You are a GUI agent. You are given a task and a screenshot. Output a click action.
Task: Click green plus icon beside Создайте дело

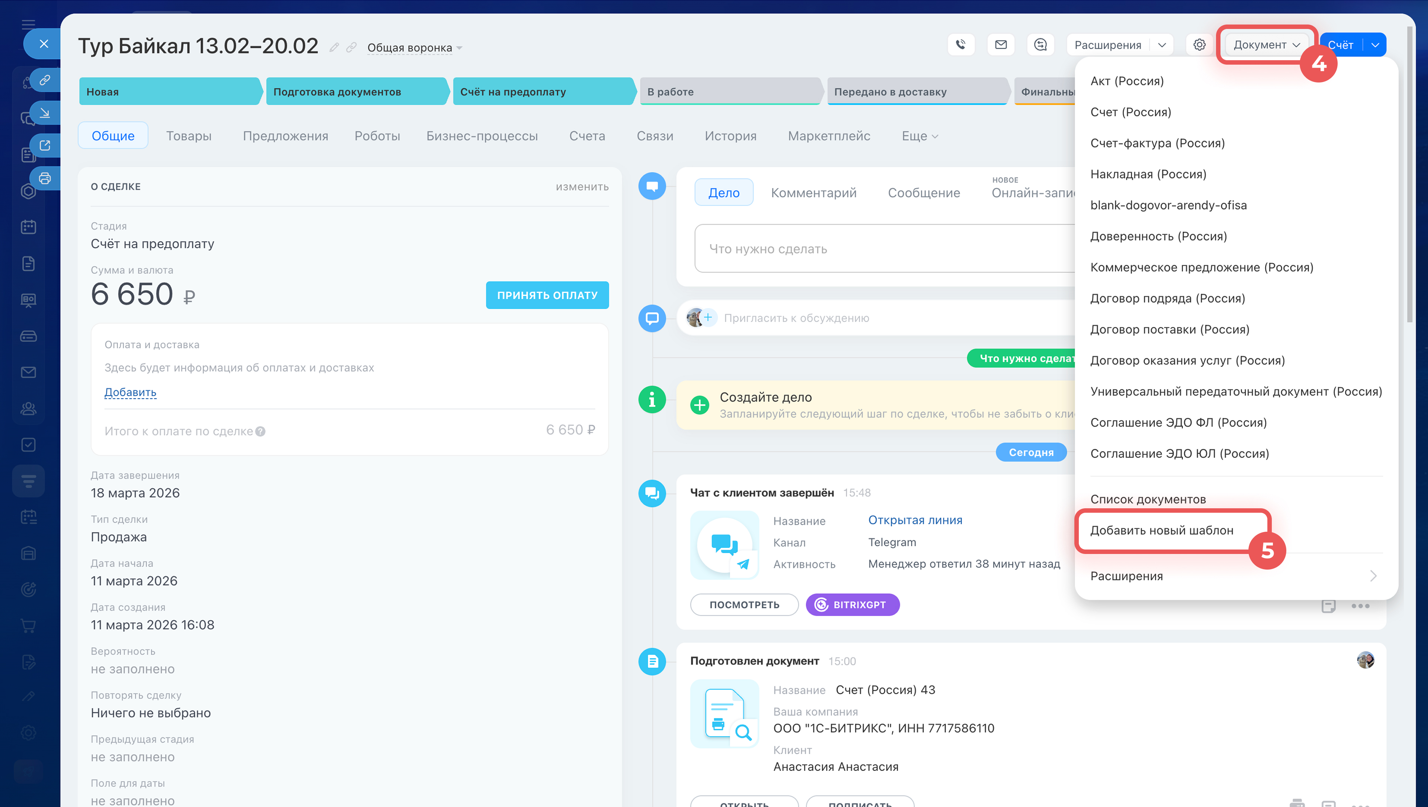tap(699, 405)
